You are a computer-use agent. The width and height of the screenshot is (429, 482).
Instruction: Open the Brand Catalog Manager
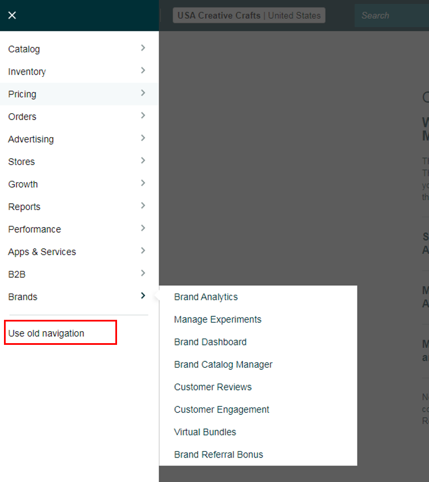(223, 364)
